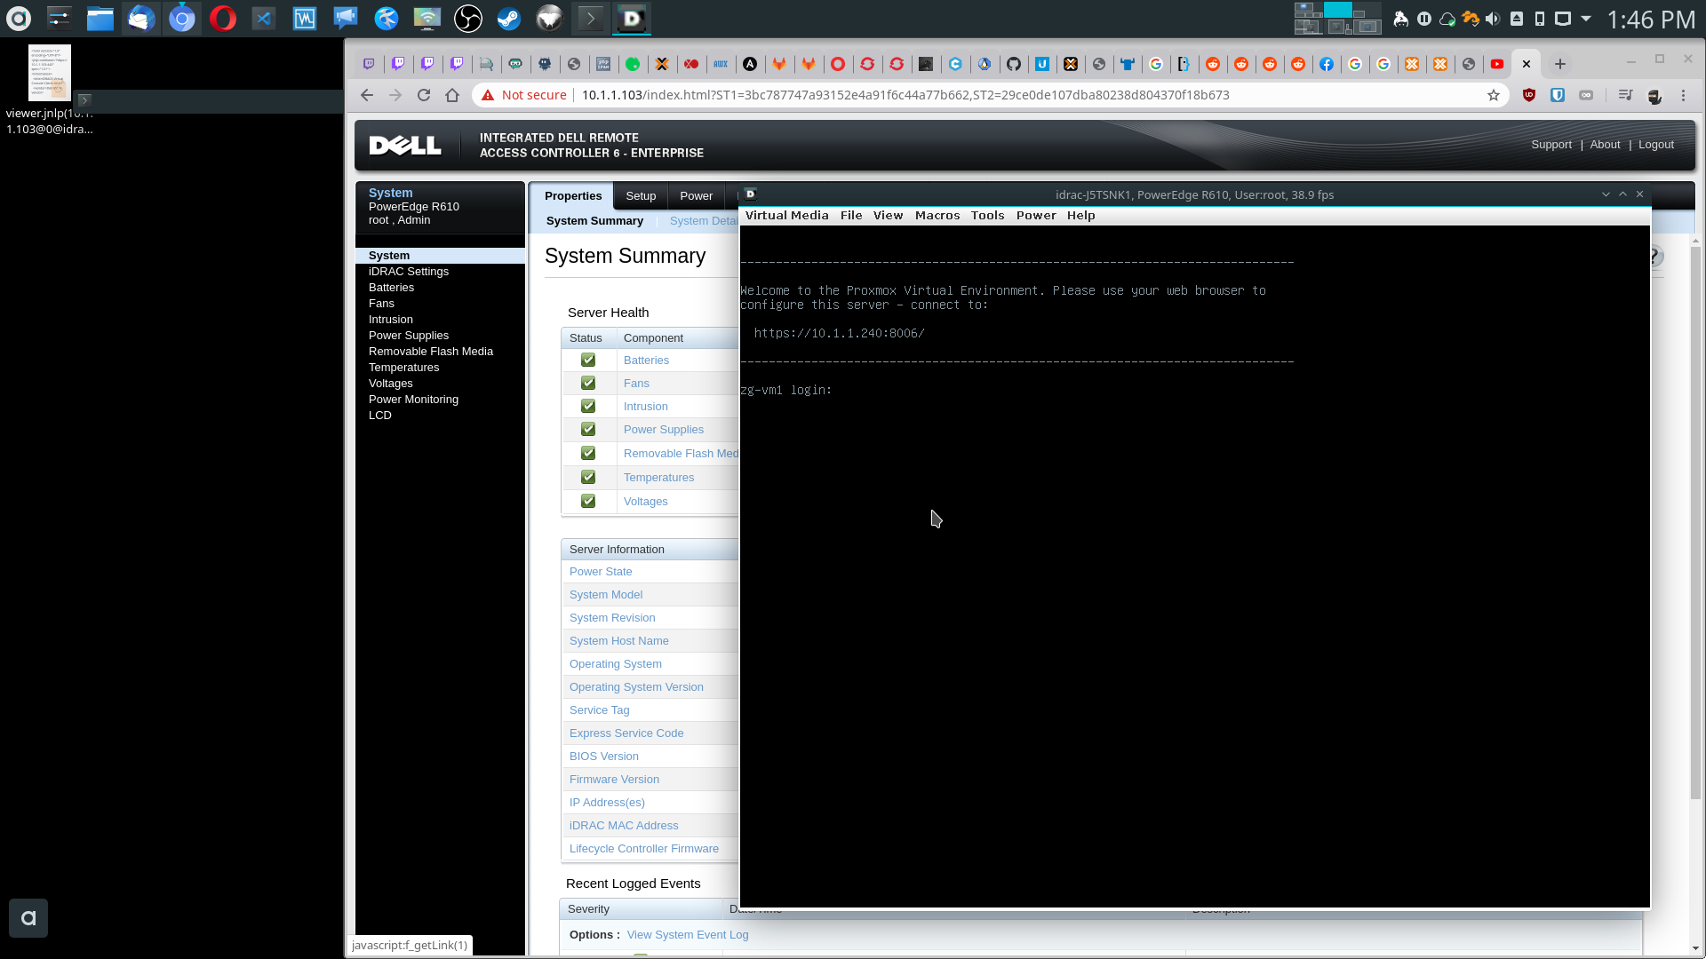Viewport: 1706px width, 959px height.
Task: Open Virtual Media menu in console viewer
Action: click(x=786, y=216)
